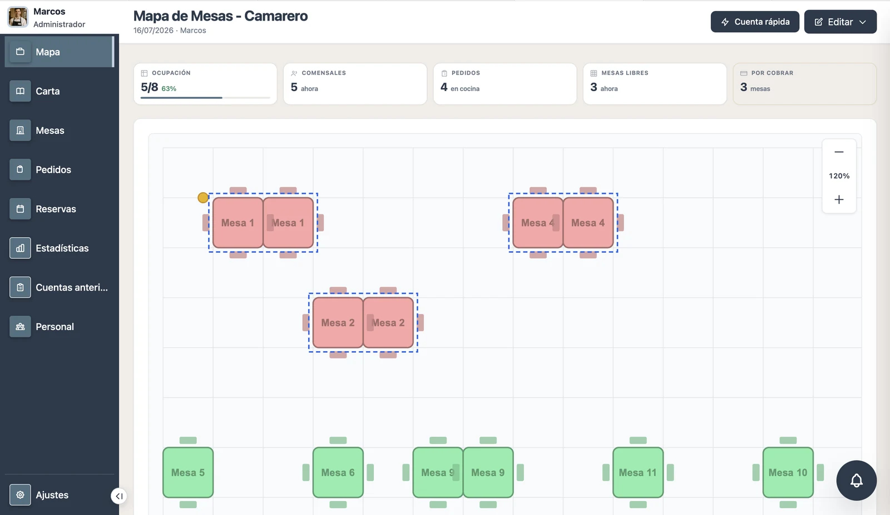Viewport: 890px width, 515px height.
Task: Click the Carta book icon
Action: click(20, 91)
